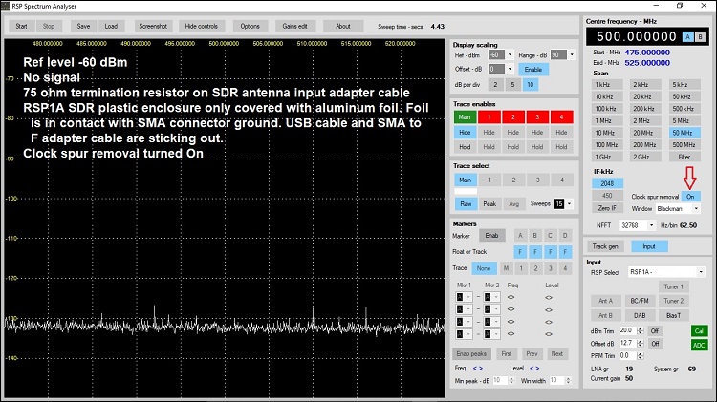This screenshot has width=717, height=402.
Task: Click the green Cal button
Action: (x=700, y=330)
